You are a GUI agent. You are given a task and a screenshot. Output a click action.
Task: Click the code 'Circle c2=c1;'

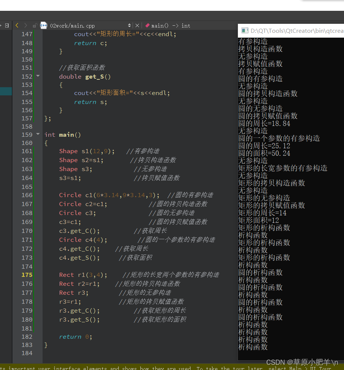click(83, 204)
